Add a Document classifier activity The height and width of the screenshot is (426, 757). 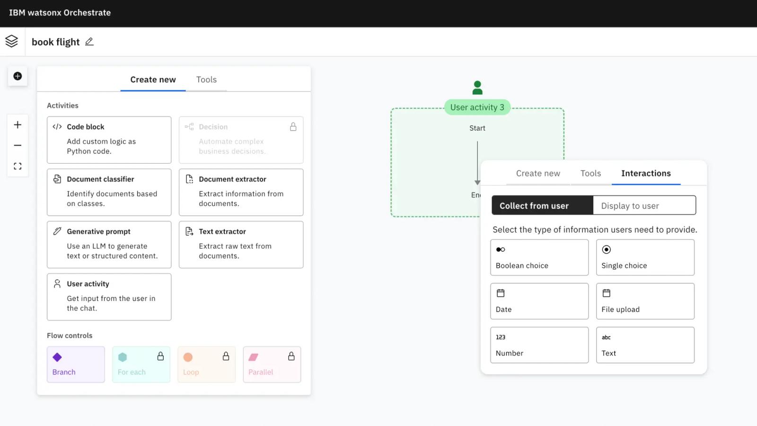(x=109, y=192)
